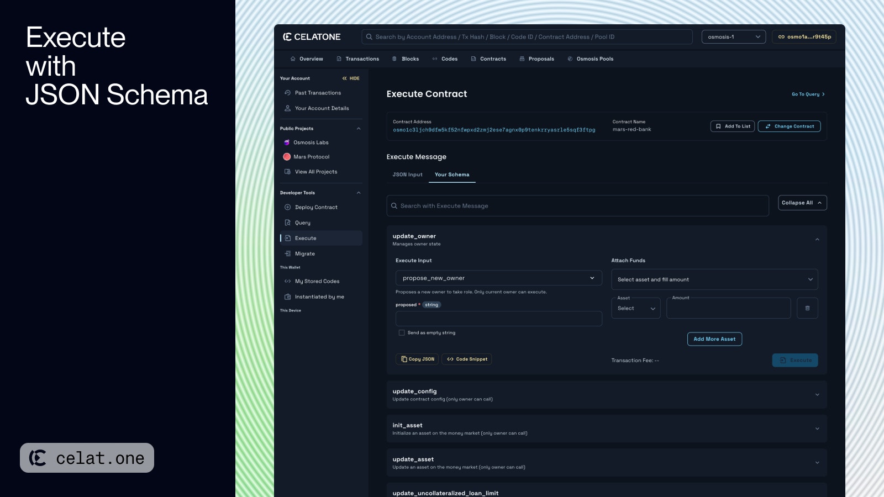Click the proposed string input field
The height and width of the screenshot is (497, 884).
tap(499, 319)
